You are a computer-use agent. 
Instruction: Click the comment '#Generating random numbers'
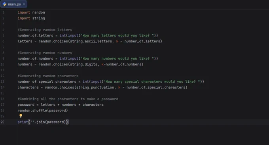(x=45, y=53)
